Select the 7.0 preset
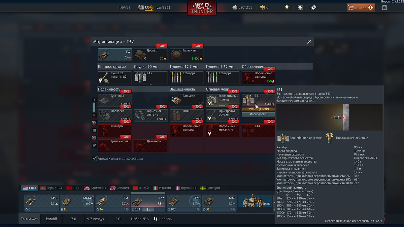Viewport: 404px width, 227px height. pyautogui.click(x=73, y=219)
